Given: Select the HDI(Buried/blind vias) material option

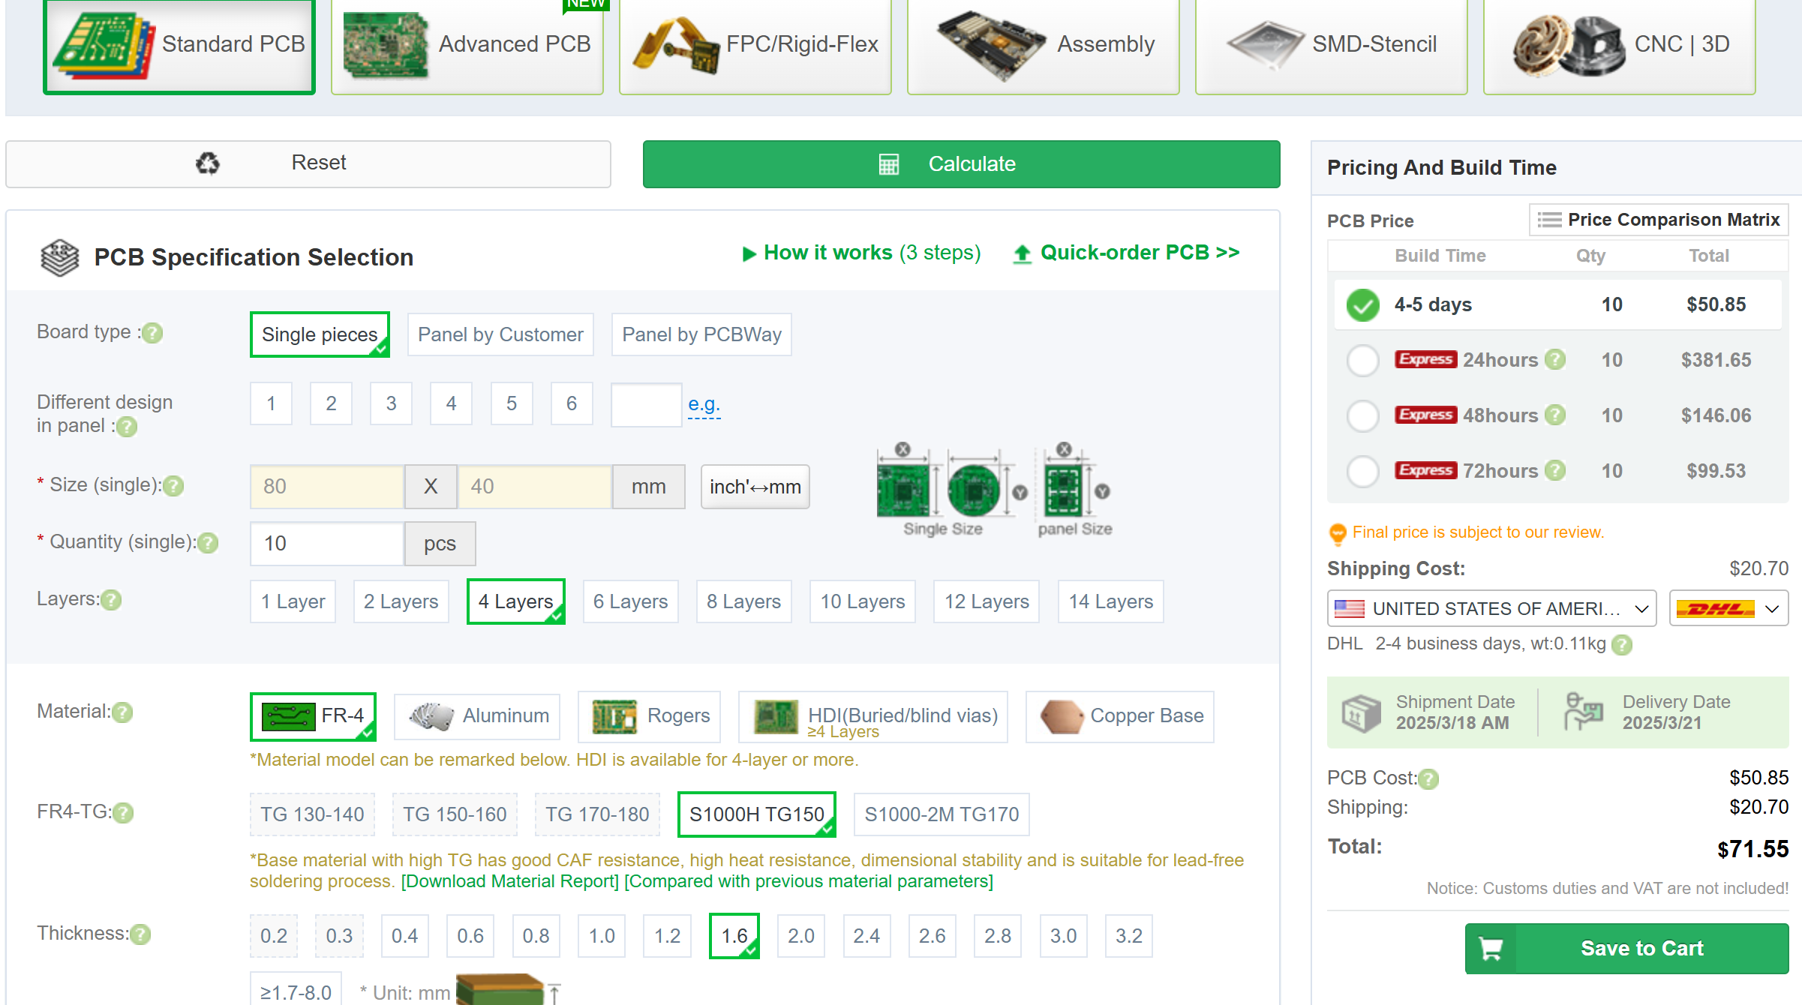Looking at the screenshot, I should [872, 716].
